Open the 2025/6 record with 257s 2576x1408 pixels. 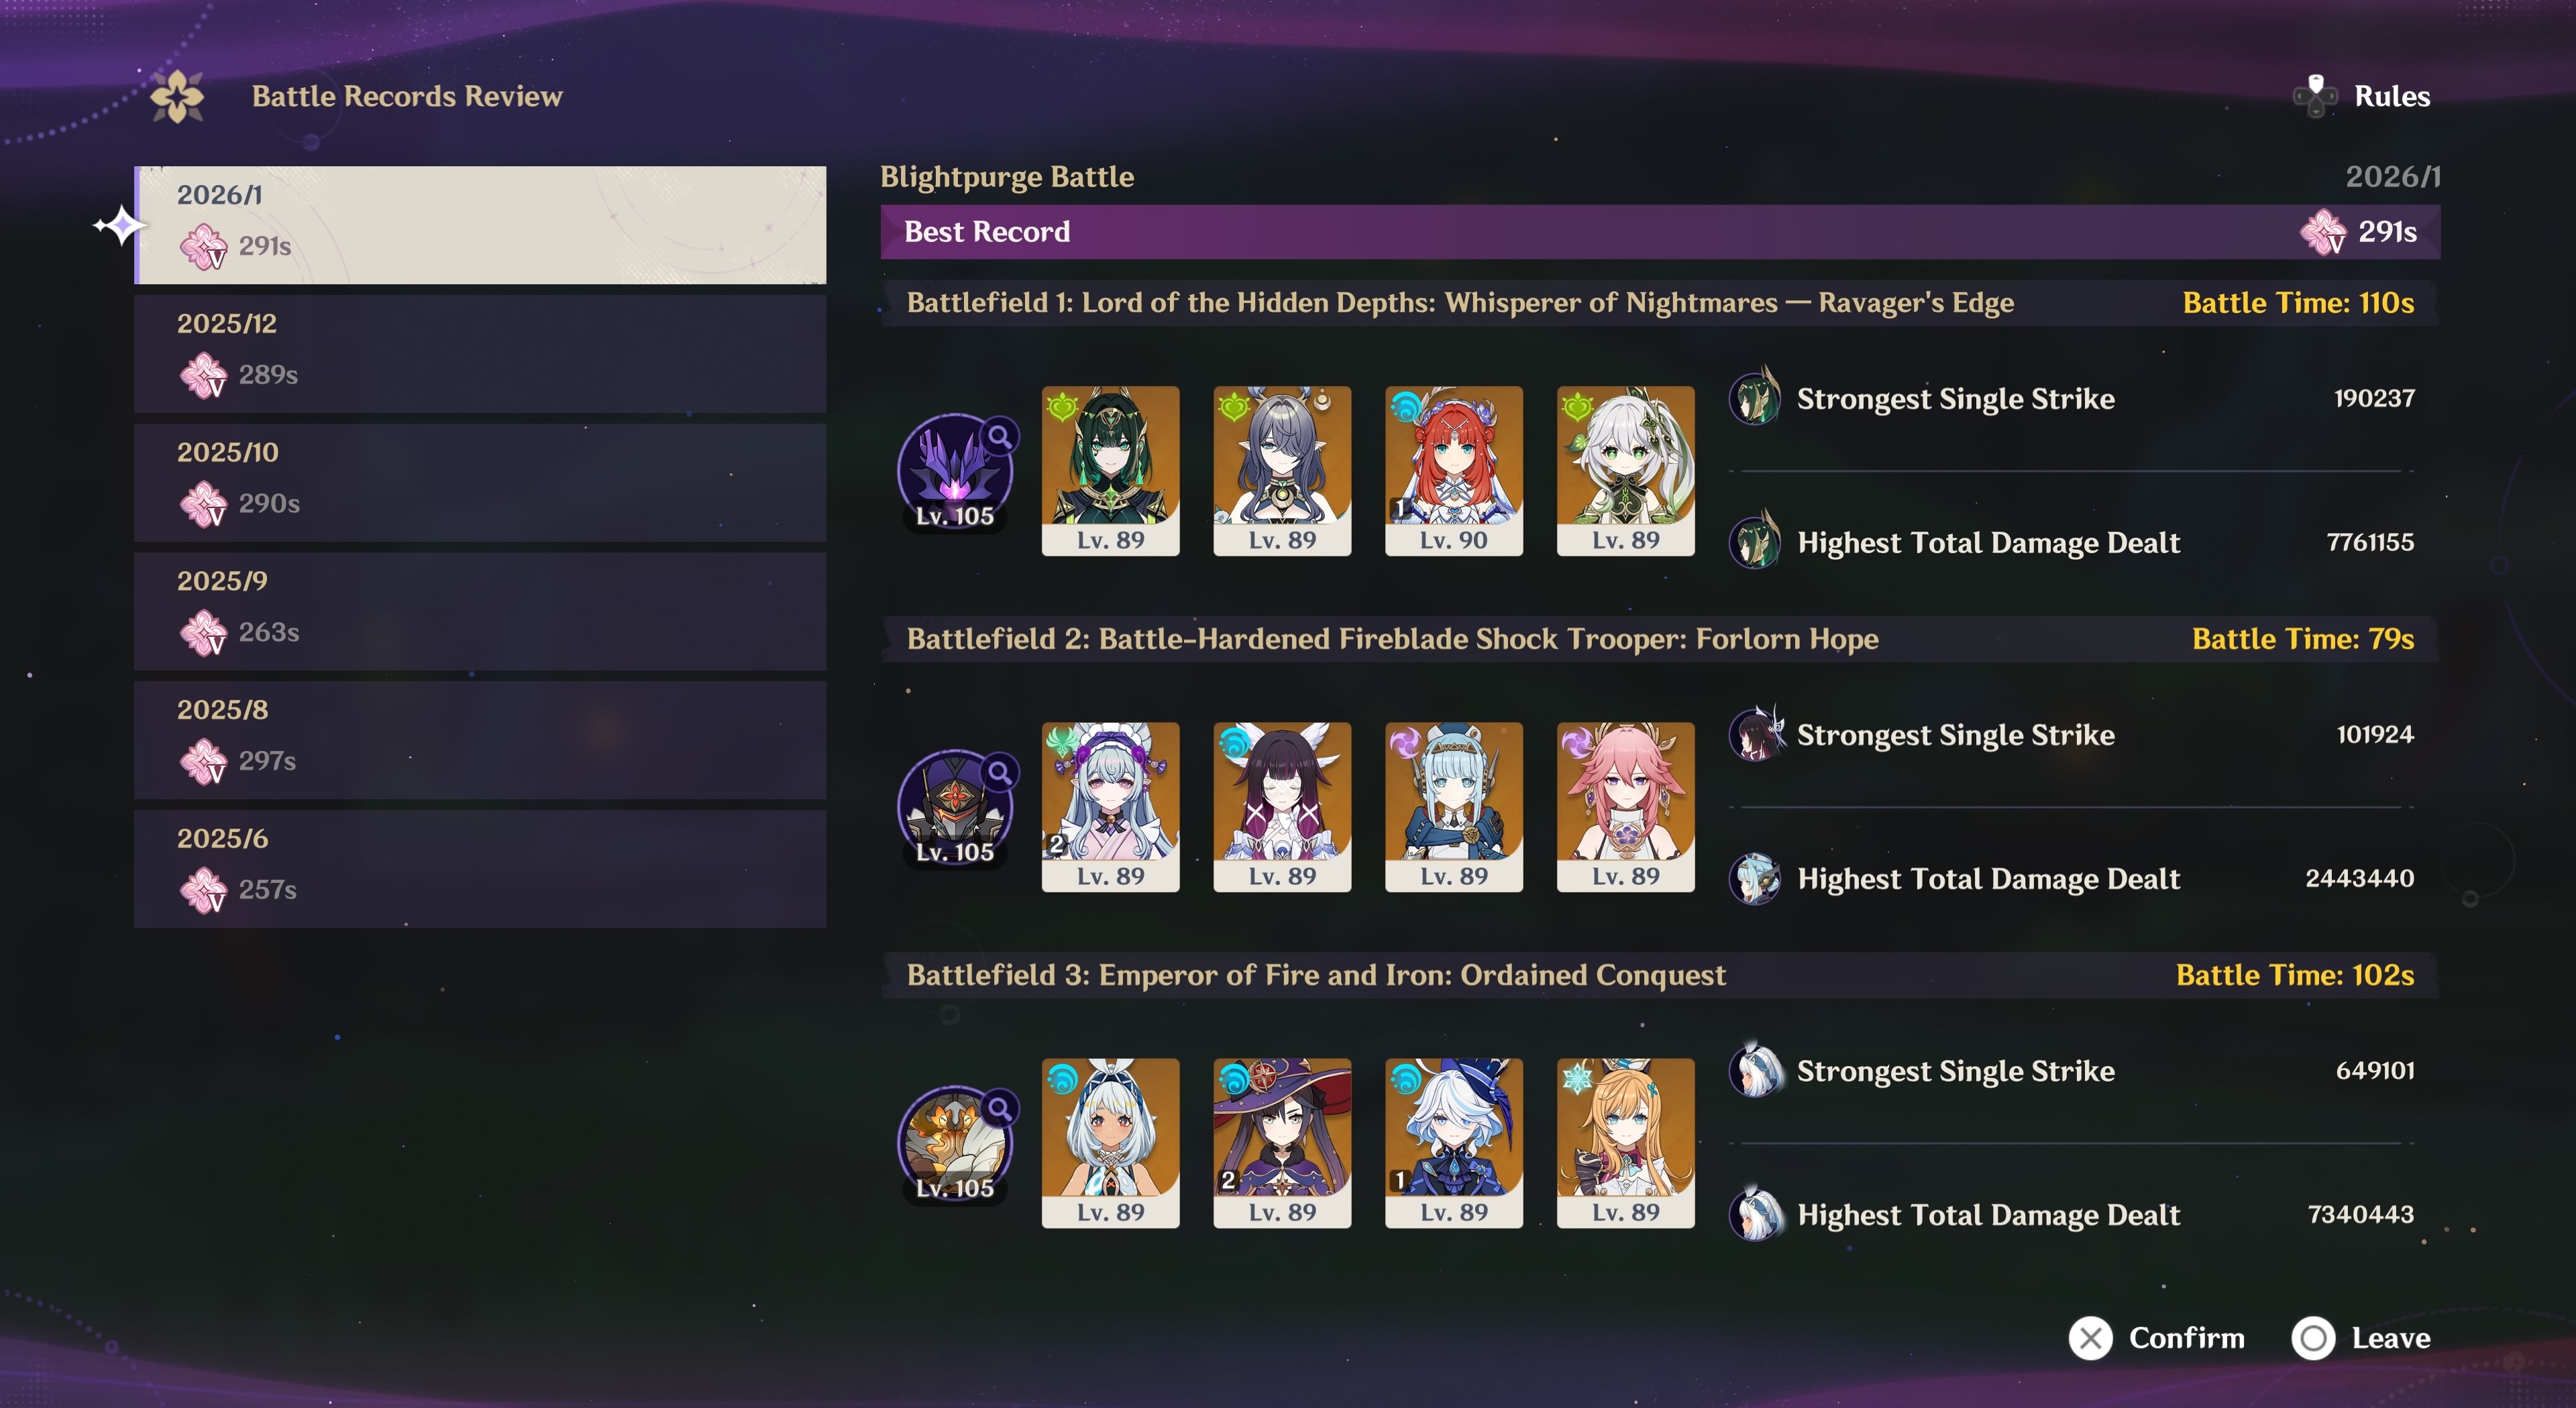click(x=480, y=870)
